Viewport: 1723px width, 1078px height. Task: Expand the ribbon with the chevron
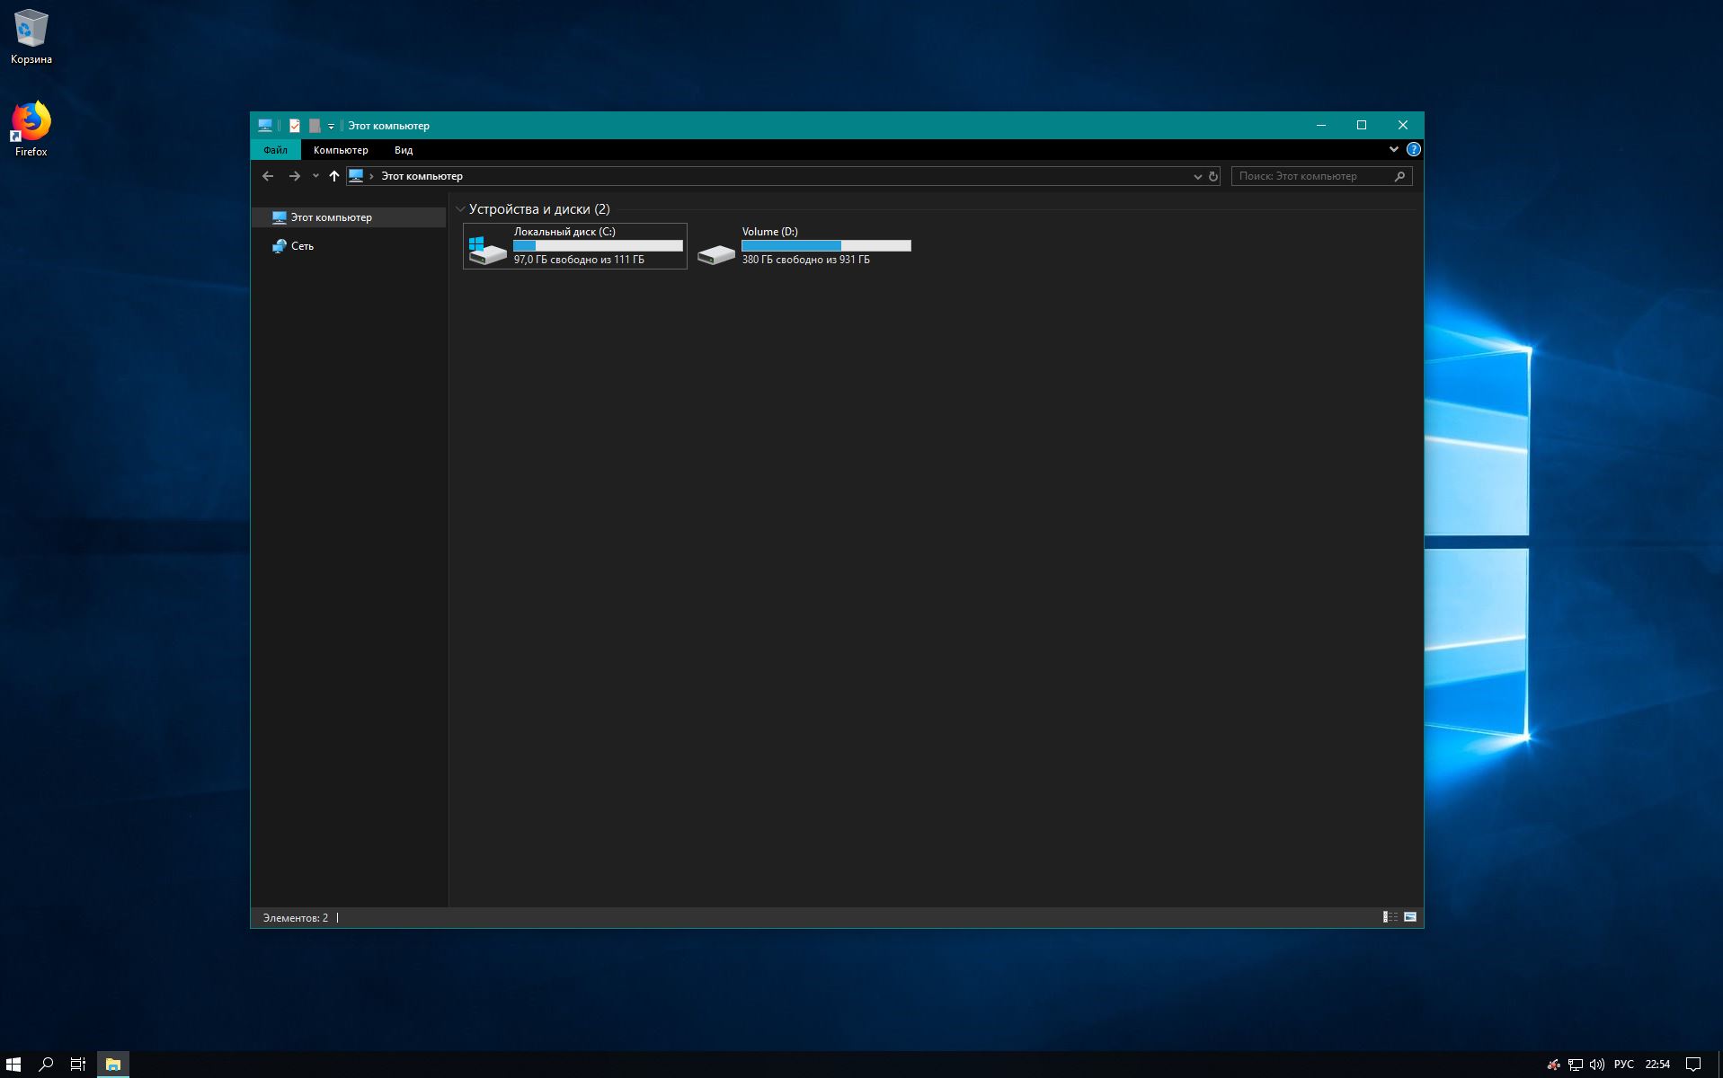1393,149
